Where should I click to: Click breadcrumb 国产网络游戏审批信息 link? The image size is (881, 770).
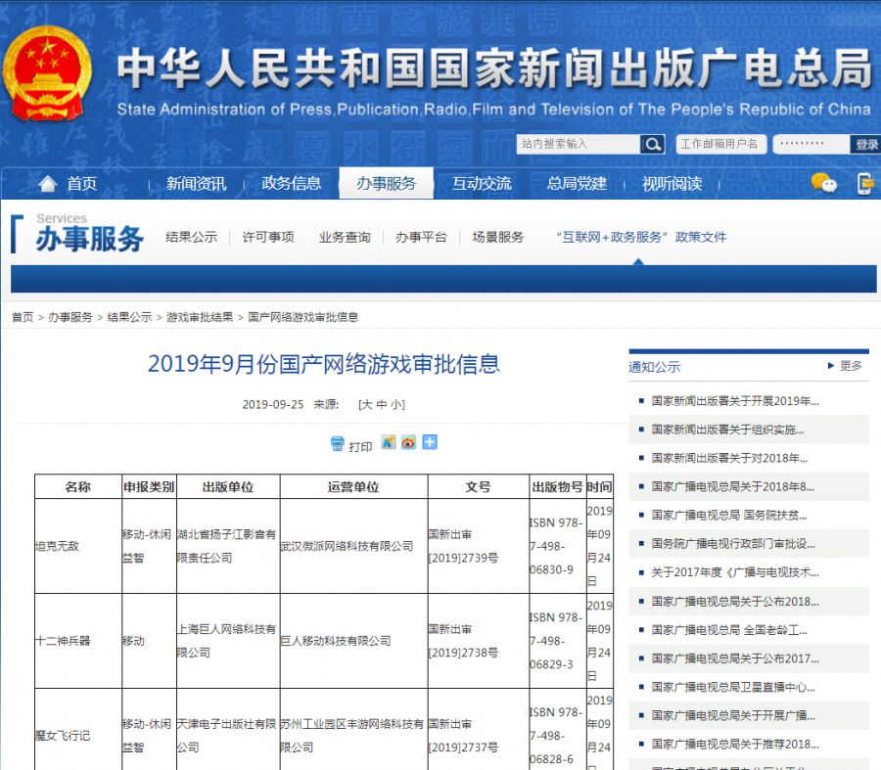click(302, 317)
